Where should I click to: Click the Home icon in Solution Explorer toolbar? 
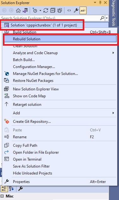click(18, 10)
